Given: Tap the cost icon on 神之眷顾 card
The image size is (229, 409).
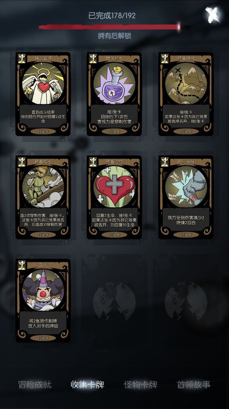Looking at the screenshot, I should [21, 58].
